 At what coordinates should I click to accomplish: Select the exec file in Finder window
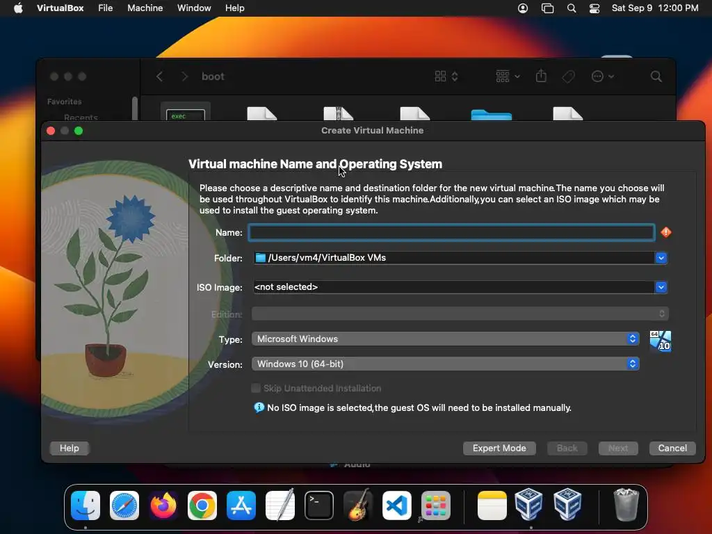point(185,113)
